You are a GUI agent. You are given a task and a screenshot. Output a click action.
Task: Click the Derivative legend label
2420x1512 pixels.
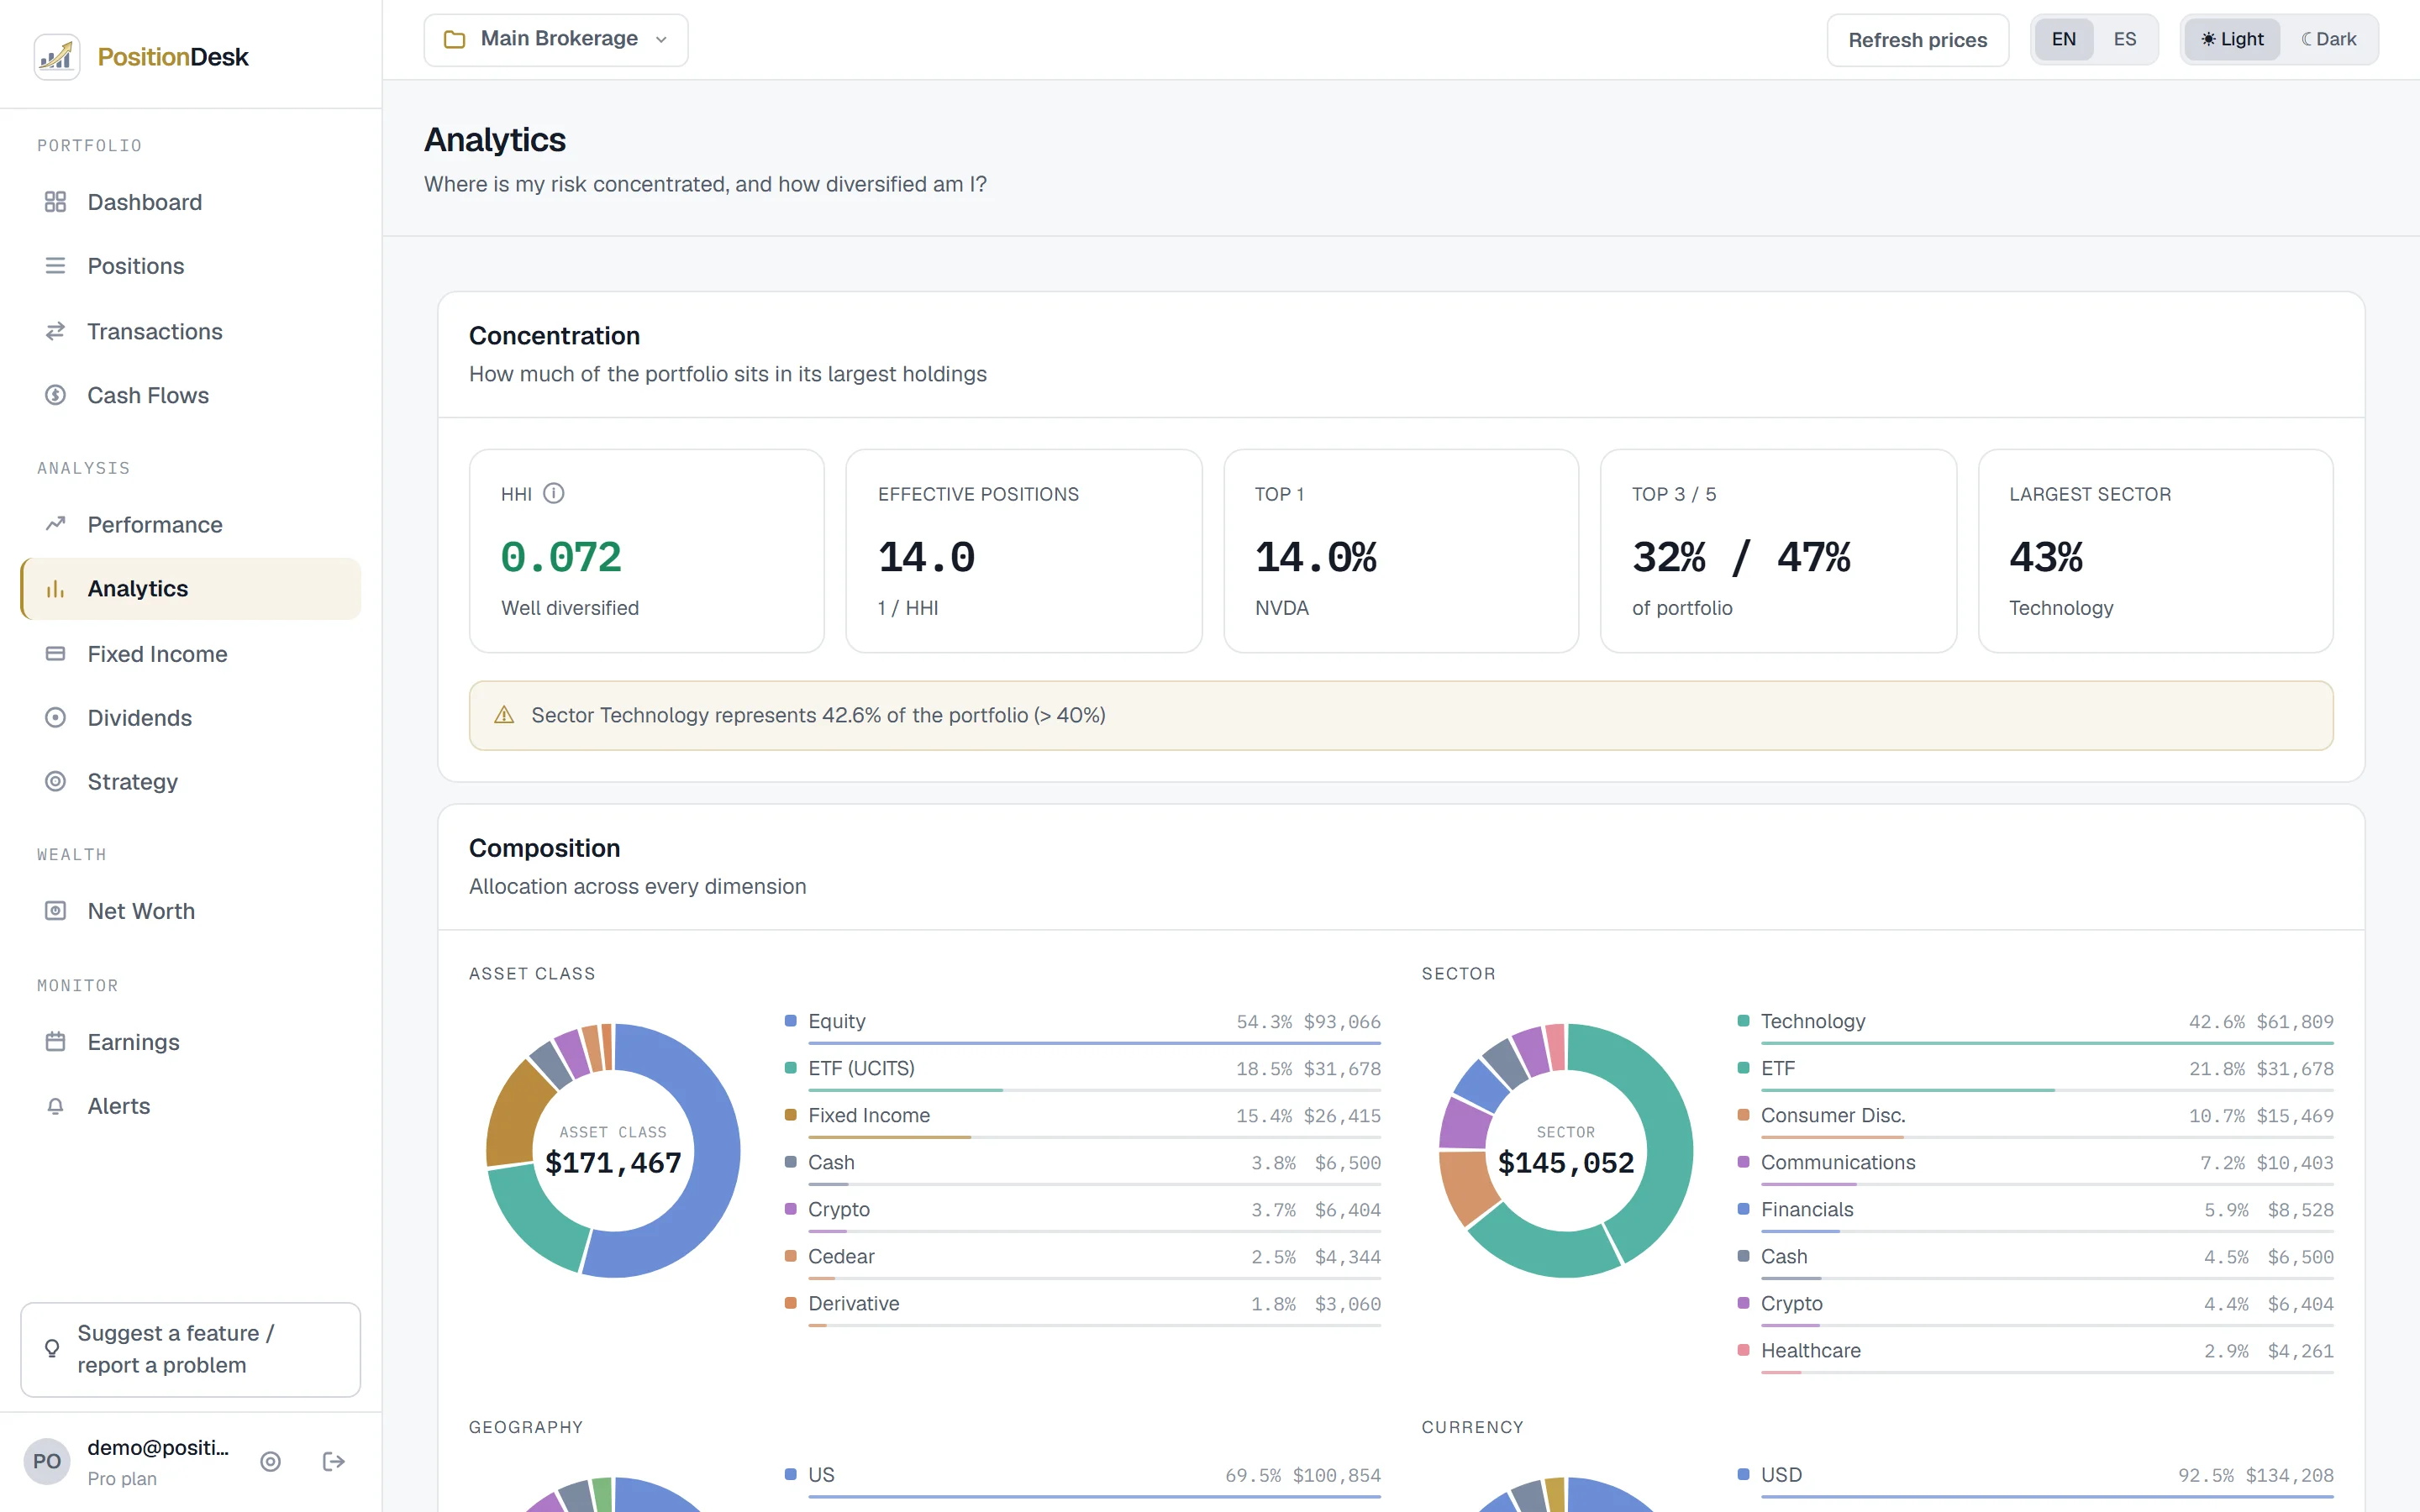(x=854, y=1303)
